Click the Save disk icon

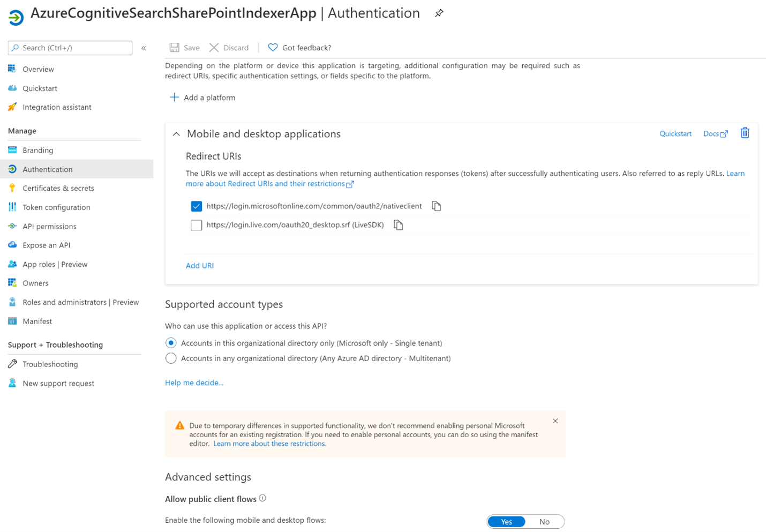(x=175, y=48)
